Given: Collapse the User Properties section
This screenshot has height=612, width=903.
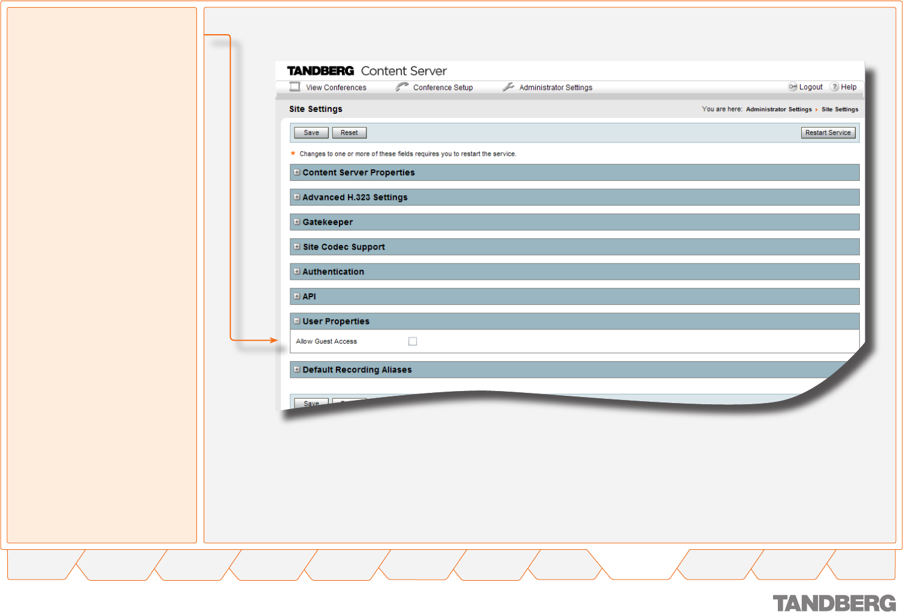Looking at the screenshot, I should click(297, 322).
